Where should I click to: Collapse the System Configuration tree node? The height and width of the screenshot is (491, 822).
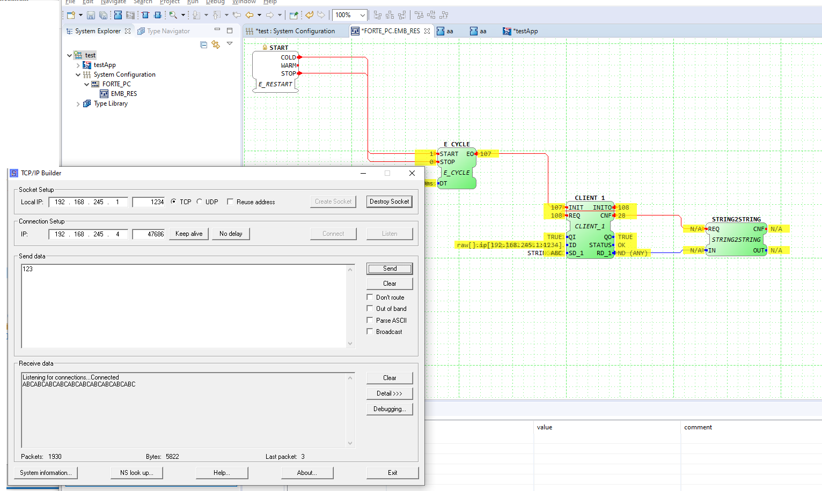click(x=78, y=75)
